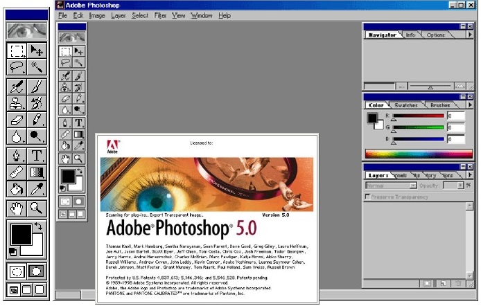Switch to the Swatches tab
Screen dimensions: 481x306
click(x=406, y=105)
